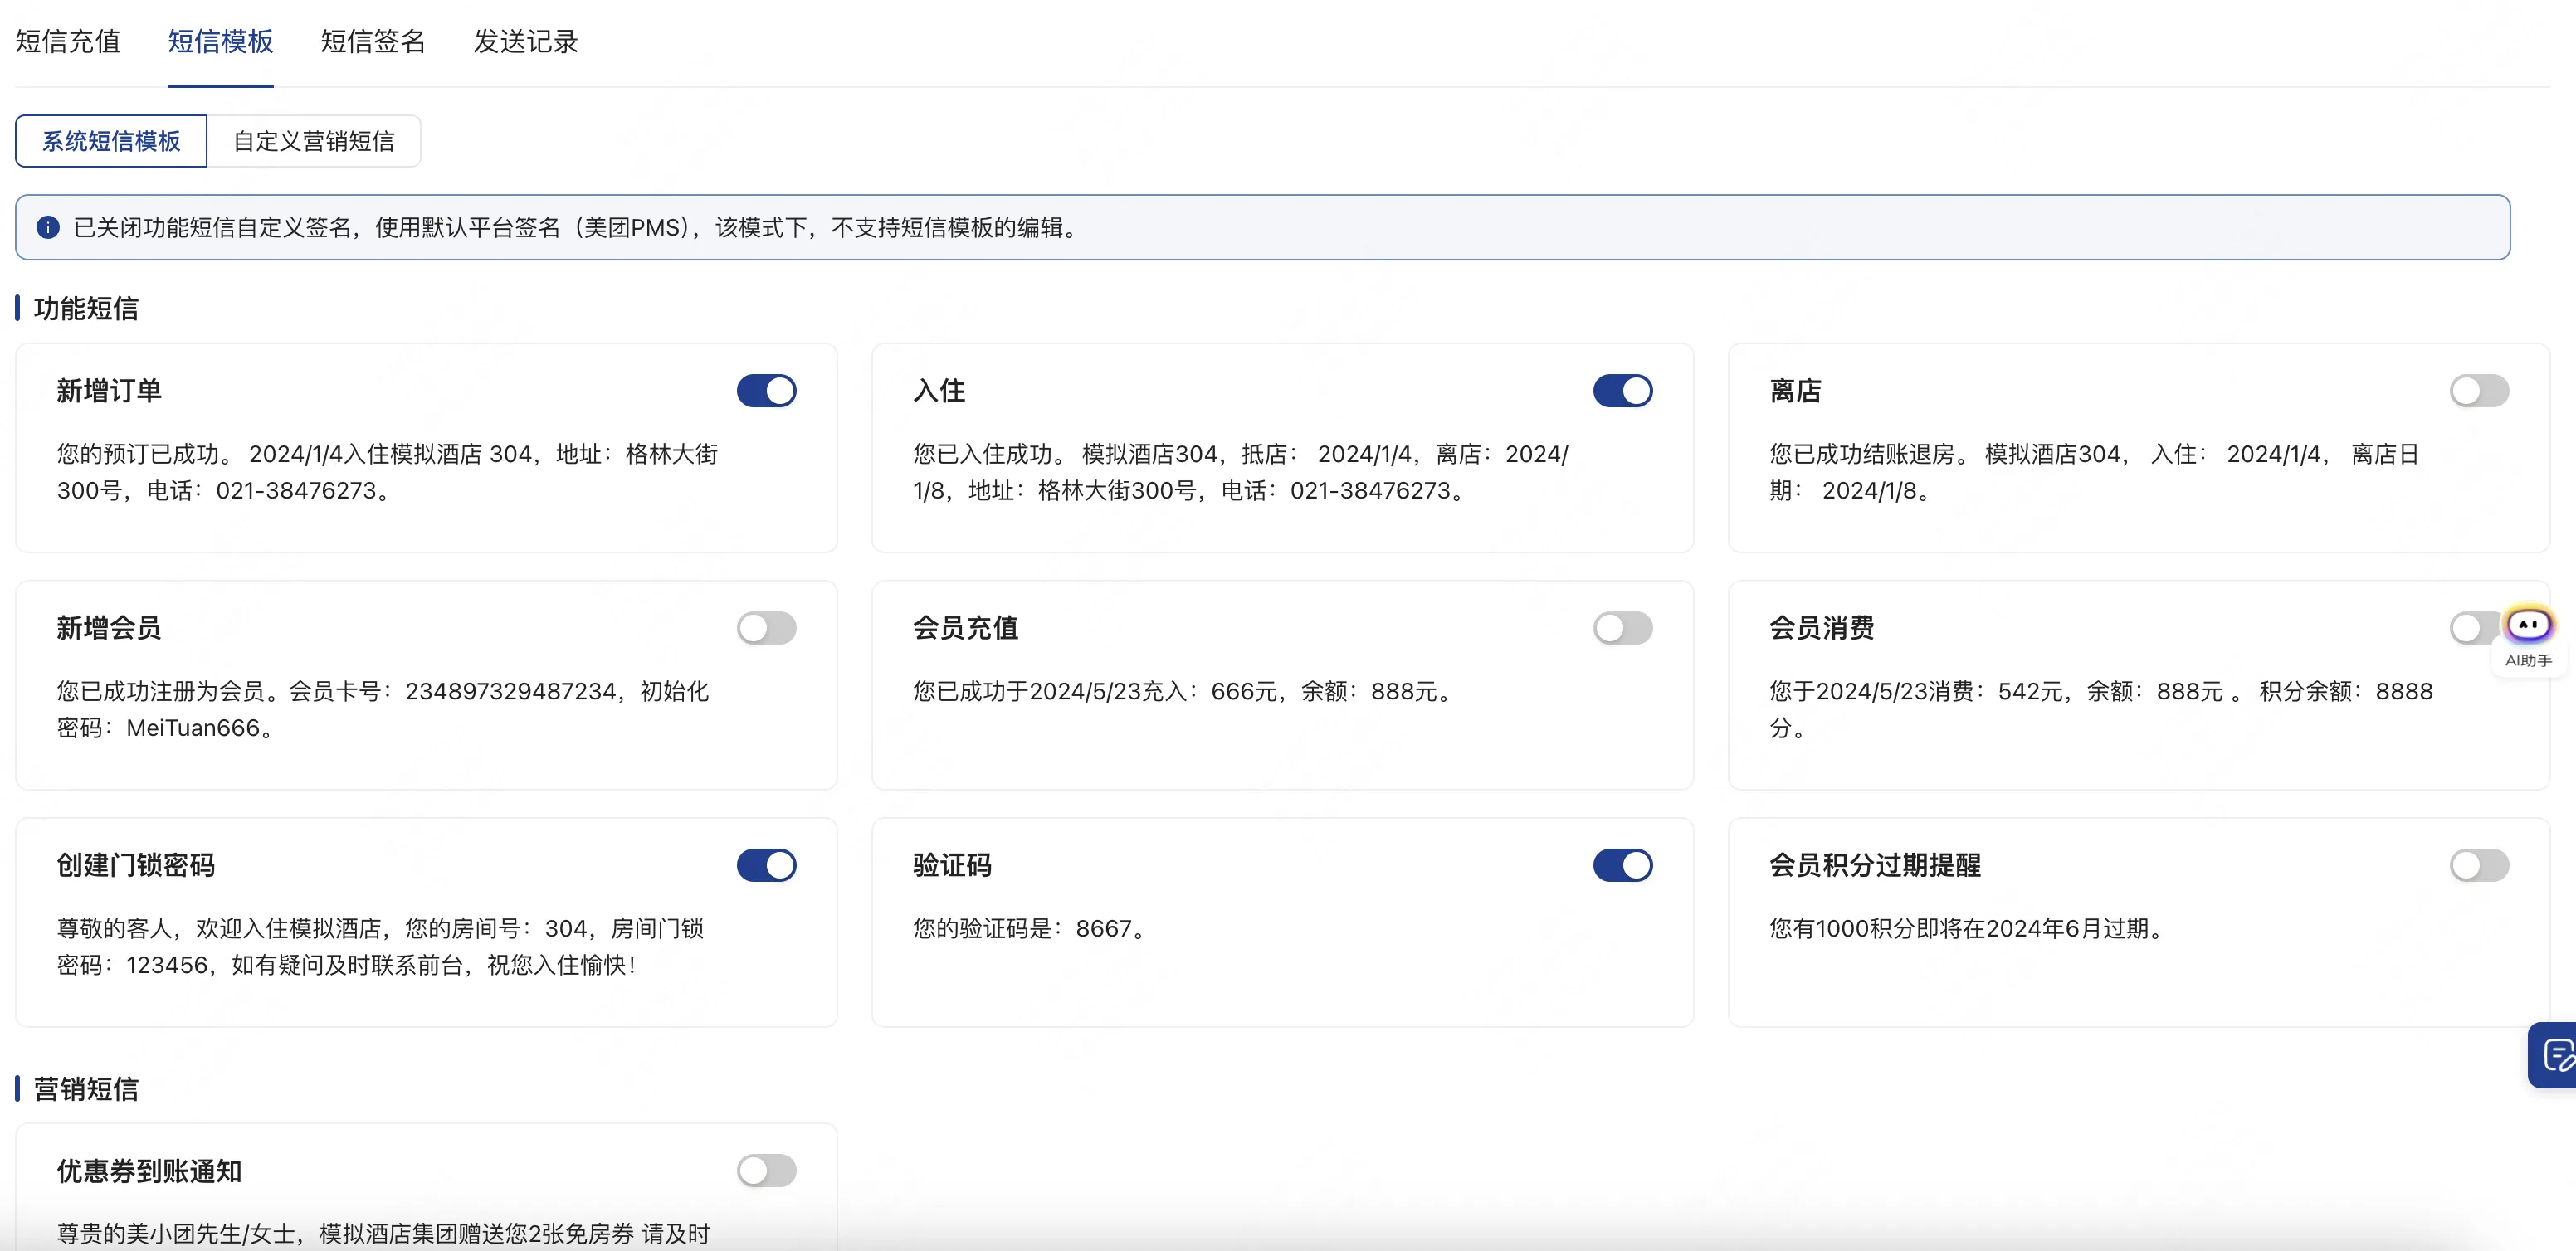Click the 新增订单 card title

(109, 391)
